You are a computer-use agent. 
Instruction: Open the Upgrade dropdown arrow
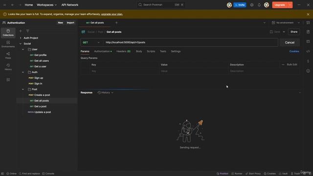pyautogui.click(x=290, y=5)
